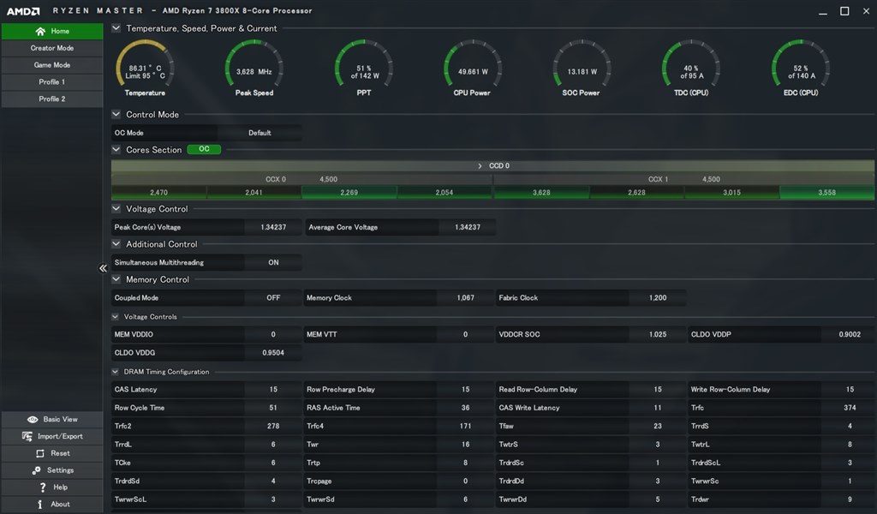This screenshot has width=877, height=514.
Task: Collapse the Cores Section chevron
Action: tap(116, 149)
